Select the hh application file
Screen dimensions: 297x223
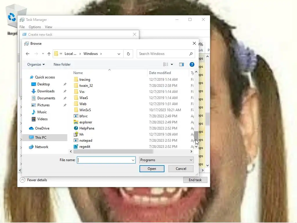[x=79, y=134]
